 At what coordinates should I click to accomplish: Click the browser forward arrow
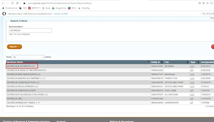coord(7,3)
